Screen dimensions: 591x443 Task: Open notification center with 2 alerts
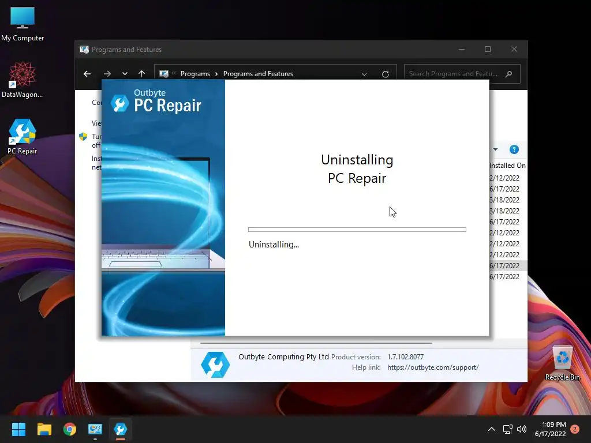(575, 429)
